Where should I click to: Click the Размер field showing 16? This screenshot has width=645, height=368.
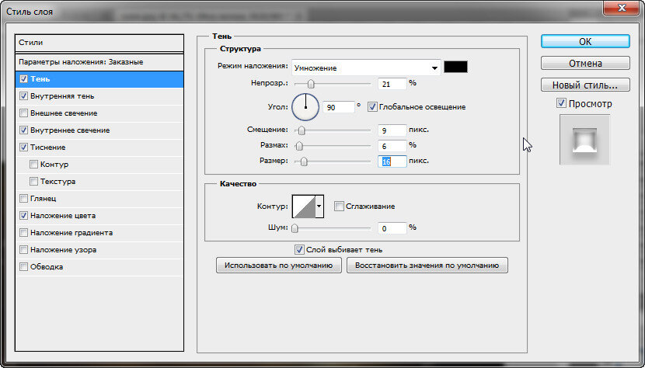(x=392, y=161)
